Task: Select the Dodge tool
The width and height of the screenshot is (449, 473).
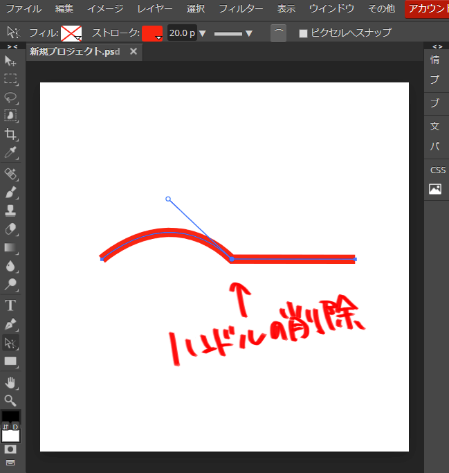Action: click(10, 285)
